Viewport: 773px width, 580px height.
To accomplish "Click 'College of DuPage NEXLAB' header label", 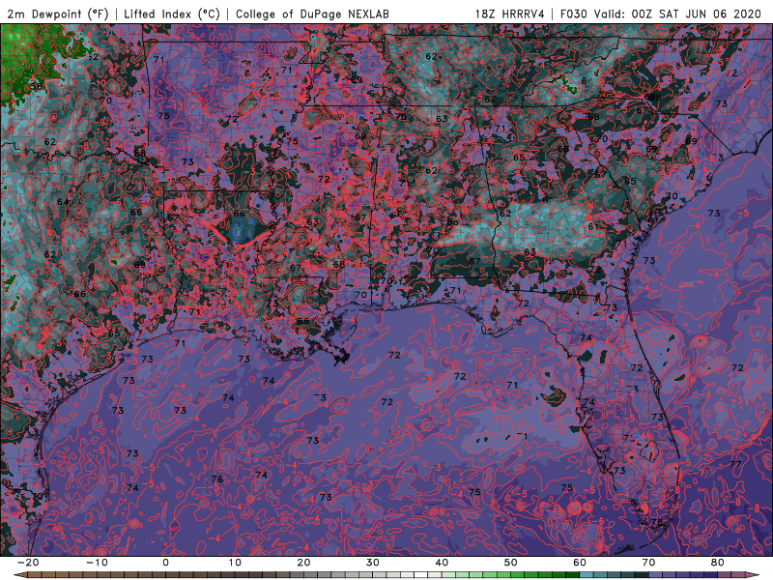I will pyautogui.click(x=312, y=14).
